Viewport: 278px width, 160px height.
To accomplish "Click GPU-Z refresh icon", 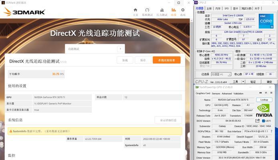I will (266, 93).
